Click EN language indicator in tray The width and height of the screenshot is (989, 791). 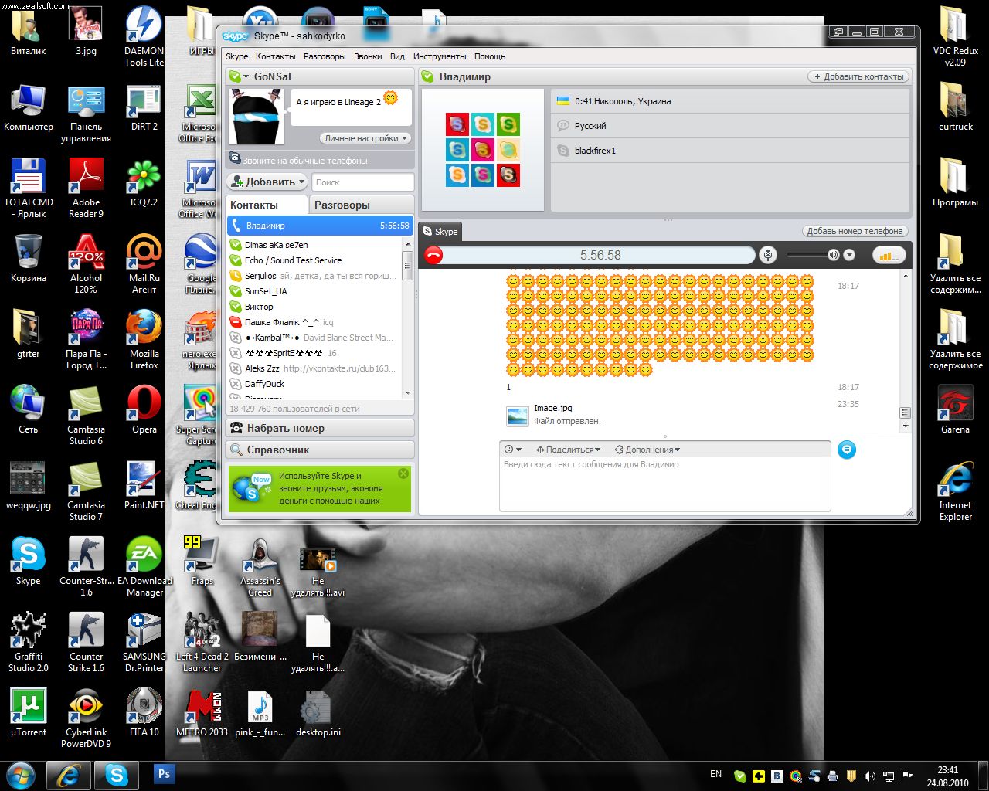716,774
